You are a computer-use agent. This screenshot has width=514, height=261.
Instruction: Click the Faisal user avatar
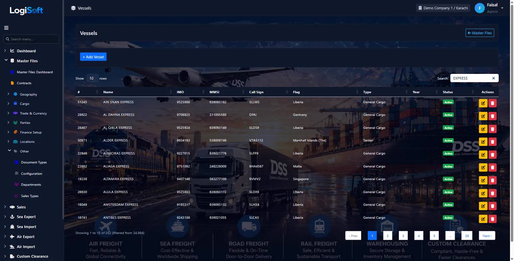pos(479,8)
